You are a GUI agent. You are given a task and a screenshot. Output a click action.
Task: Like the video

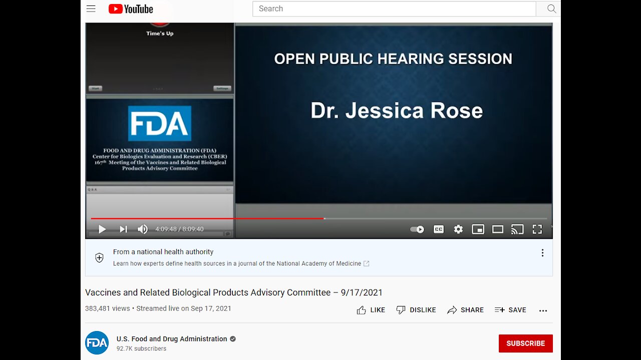click(371, 310)
